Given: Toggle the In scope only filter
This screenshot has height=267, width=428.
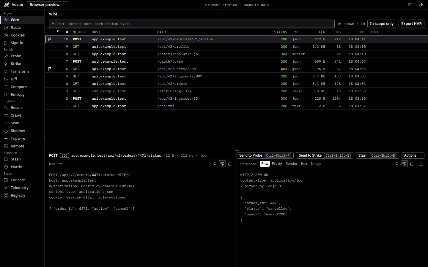Looking at the screenshot, I should [x=382, y=24].
